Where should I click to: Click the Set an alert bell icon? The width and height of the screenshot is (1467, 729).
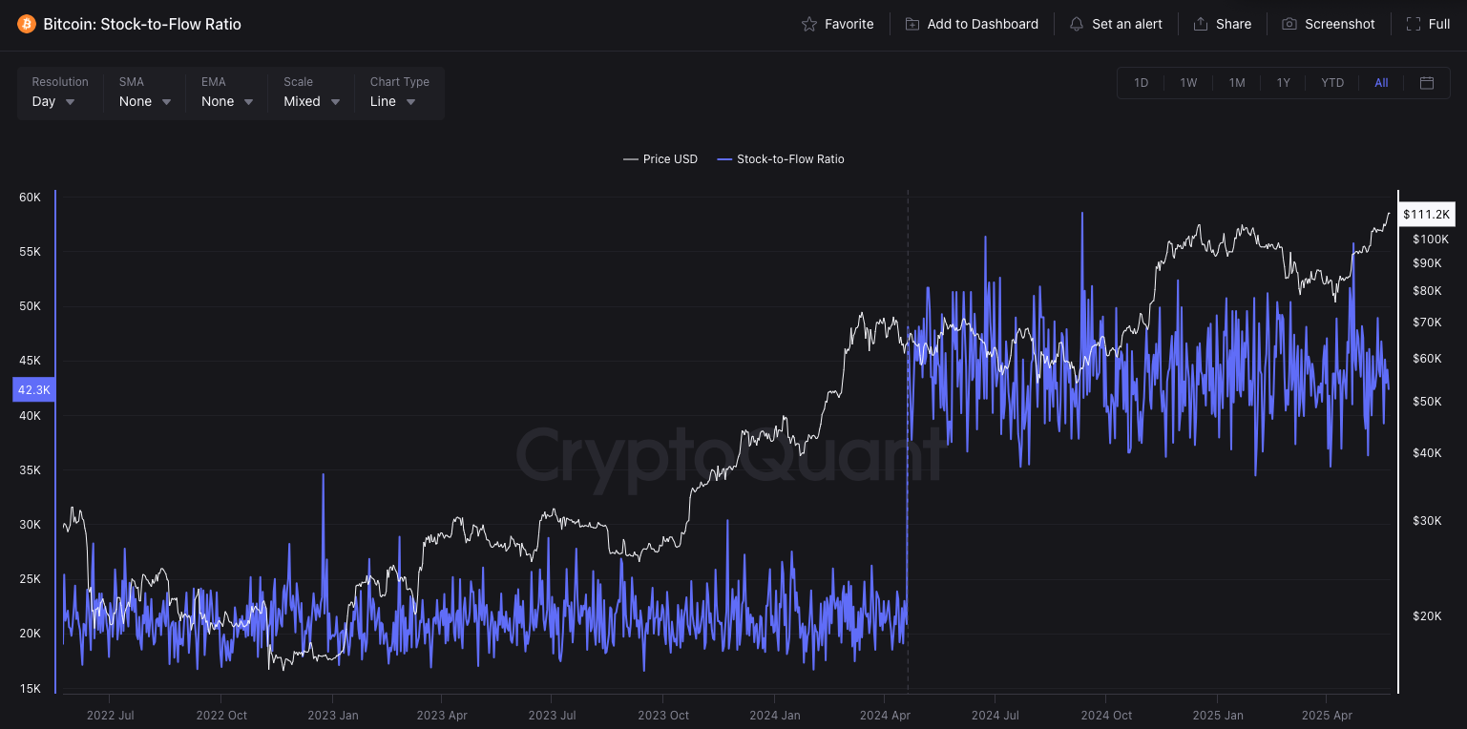1077,24
